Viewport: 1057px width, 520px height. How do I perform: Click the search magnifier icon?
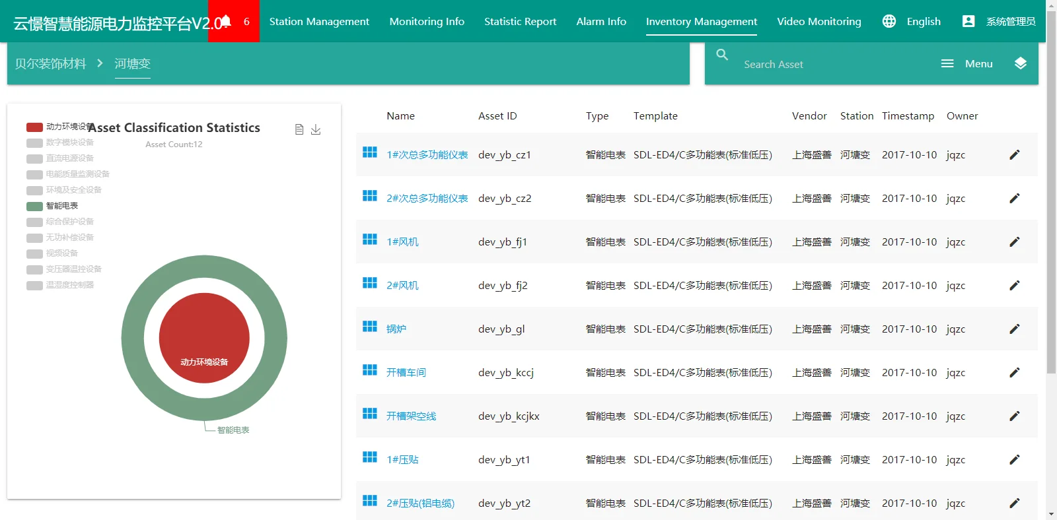pos(722,55)
